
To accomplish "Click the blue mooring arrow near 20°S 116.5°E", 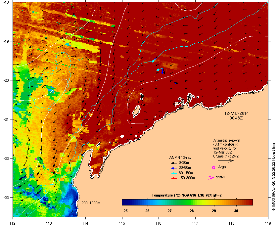I will [x=176, y=83].
